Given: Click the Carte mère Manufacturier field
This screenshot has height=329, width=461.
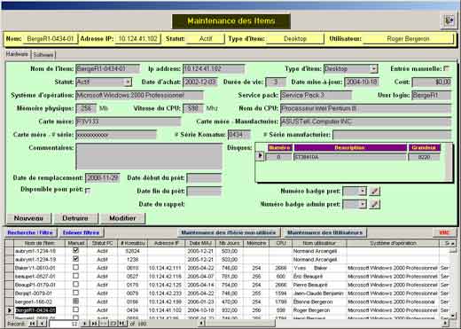Looking at the screenshot, I should pos(365,121).
